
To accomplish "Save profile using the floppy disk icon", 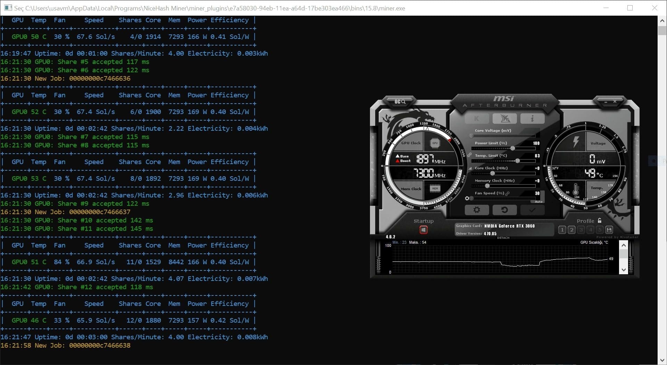I will click(609, 230).
